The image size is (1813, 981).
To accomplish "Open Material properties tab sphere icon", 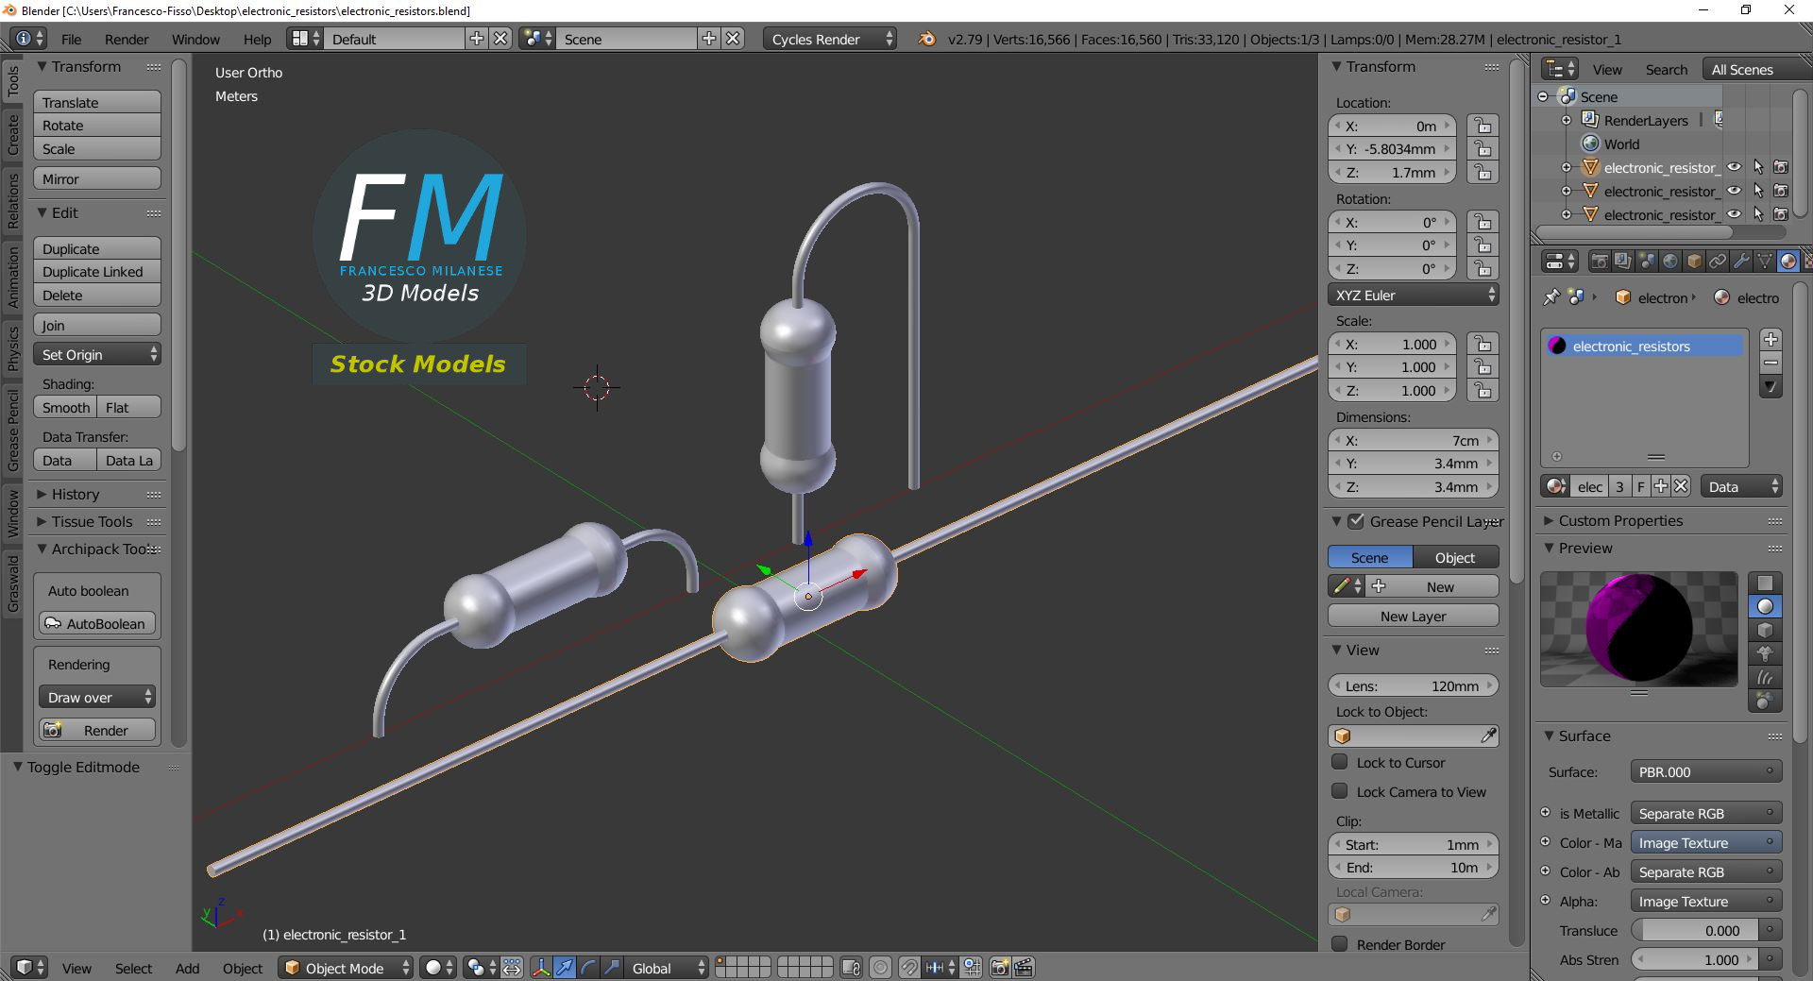I will click(x=1788, y=262).
